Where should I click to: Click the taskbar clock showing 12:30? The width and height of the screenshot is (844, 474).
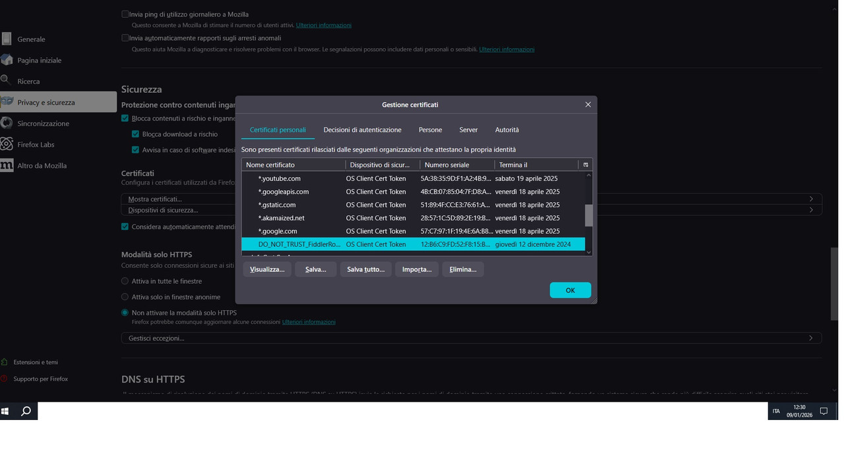point(799,411)
